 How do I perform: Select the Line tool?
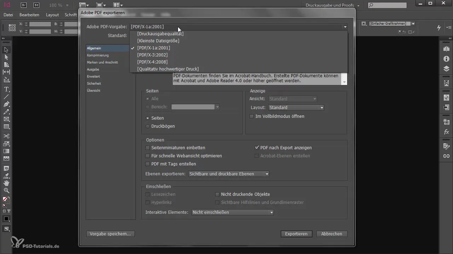[x=6, y=97]
